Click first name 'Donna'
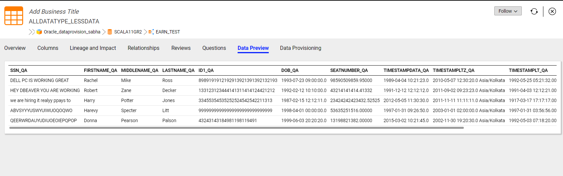The width and height of the screenshot is (563, 176). click(90, 120)
